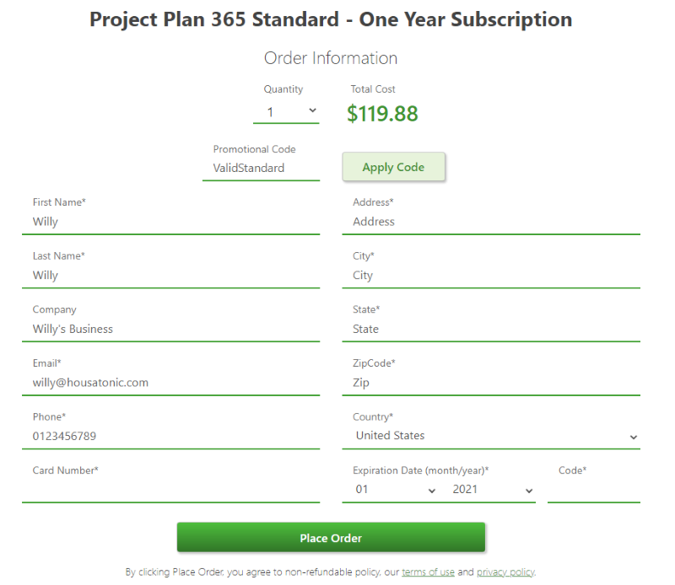View the privacy policy link
This screenshot has width=675, height=585.
505,572
